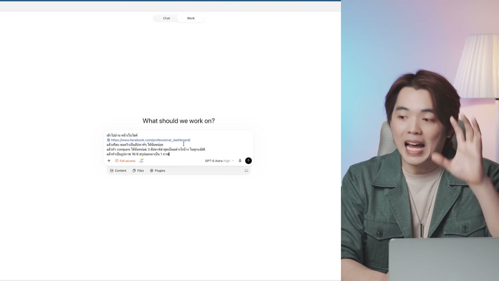Switch to the Chat tab
Image resolution: width=499 pixels, height=281 pixels.
pyautogui.click(x=166, y=18)
